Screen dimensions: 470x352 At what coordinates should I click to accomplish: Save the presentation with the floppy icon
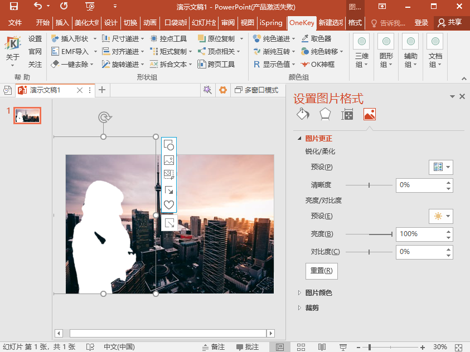pos(13,6)
